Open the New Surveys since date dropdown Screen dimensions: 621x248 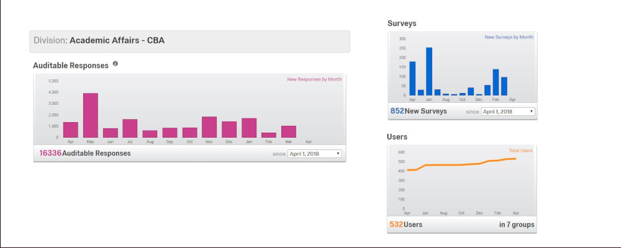(x=508, y=112)
